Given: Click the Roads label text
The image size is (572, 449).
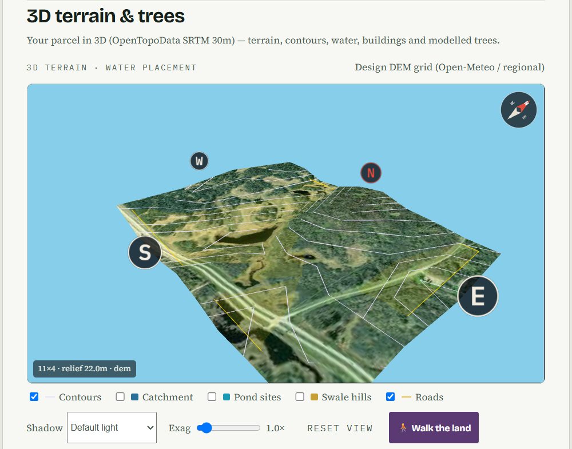Looking at the screenshot, I should 429,397.
